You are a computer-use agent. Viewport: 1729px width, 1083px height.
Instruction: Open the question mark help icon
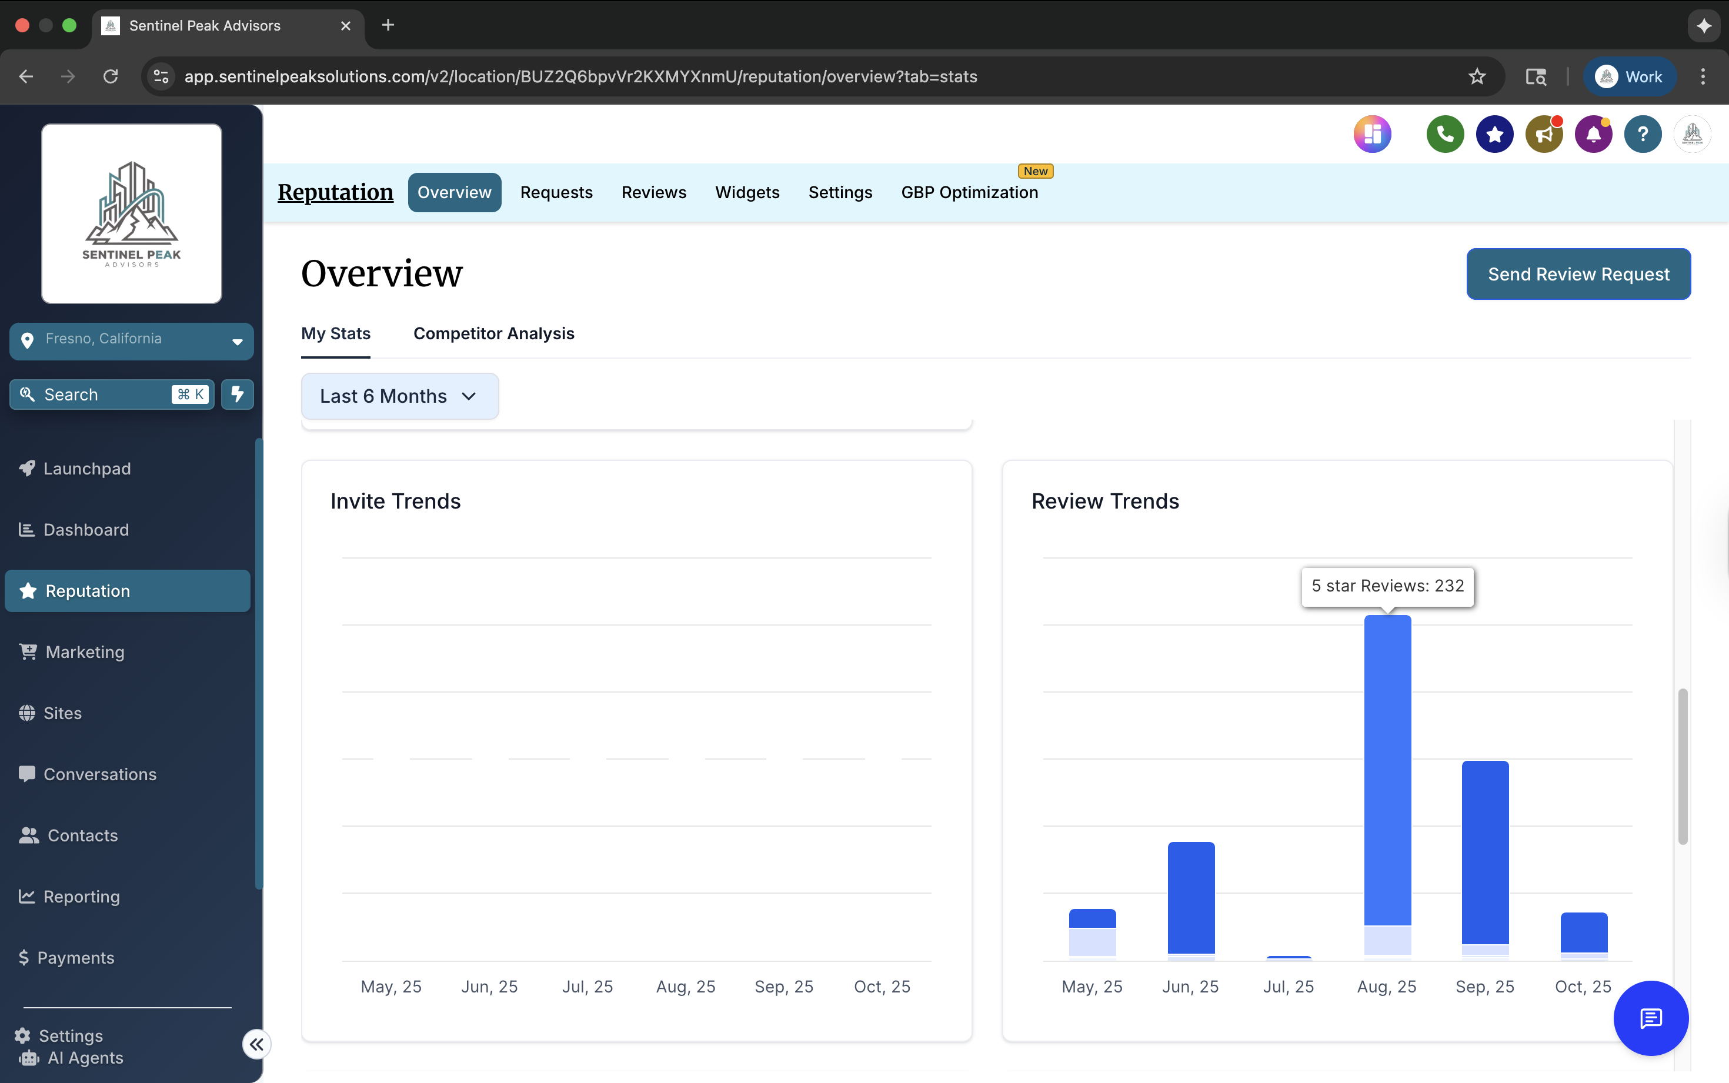(x=1643, y=134)
